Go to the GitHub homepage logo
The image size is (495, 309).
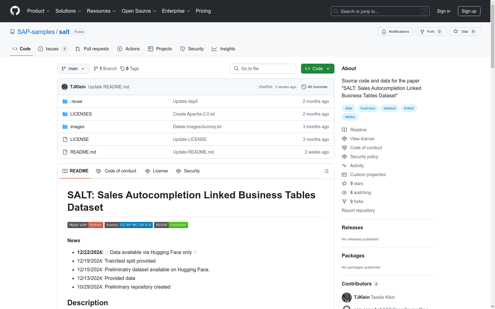15,11
